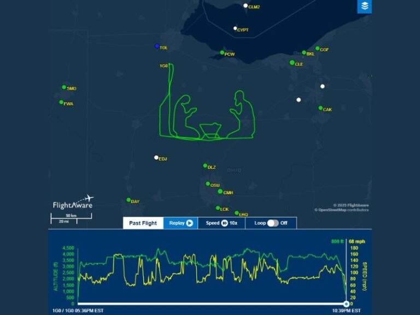The width and height of the screenshot is (420, 315).
Task: Click the 10:39PM EST arrival time label
Action: point(346,311)
